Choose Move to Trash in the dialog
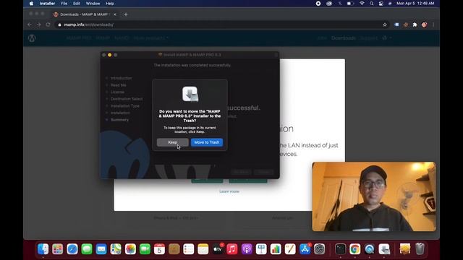The width and height of the screenshot is (463, 260). point(207,142)
